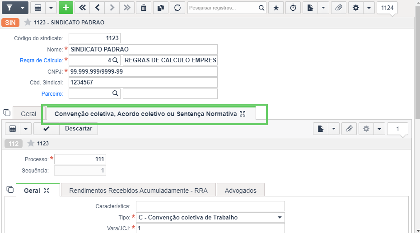The image size is (420, 233).
Task: Add a new record with green plus
Action: coord(66,8)
